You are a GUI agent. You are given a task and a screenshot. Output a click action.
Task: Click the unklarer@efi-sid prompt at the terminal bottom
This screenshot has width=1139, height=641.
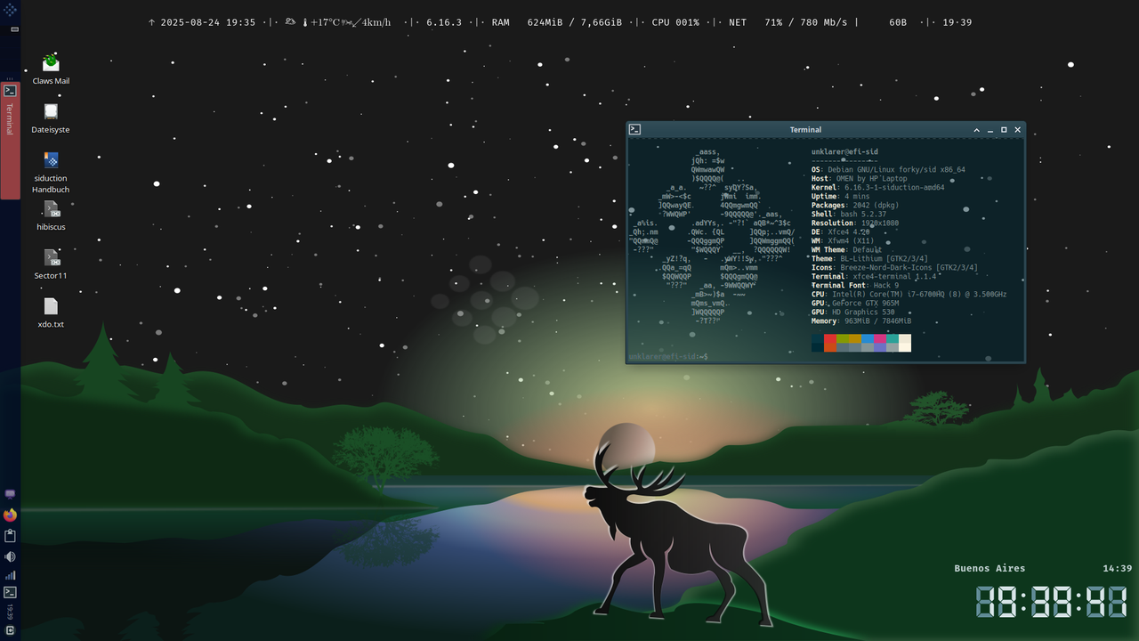click(668, 356)
